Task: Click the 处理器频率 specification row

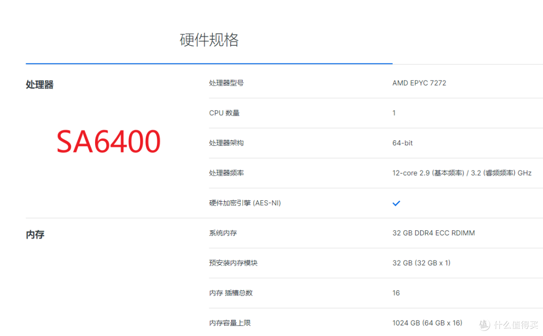Action: (226, 173)
